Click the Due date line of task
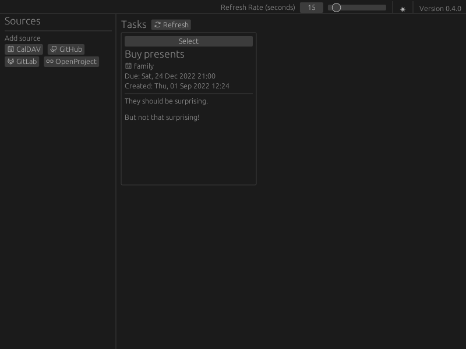 [170, 76]
